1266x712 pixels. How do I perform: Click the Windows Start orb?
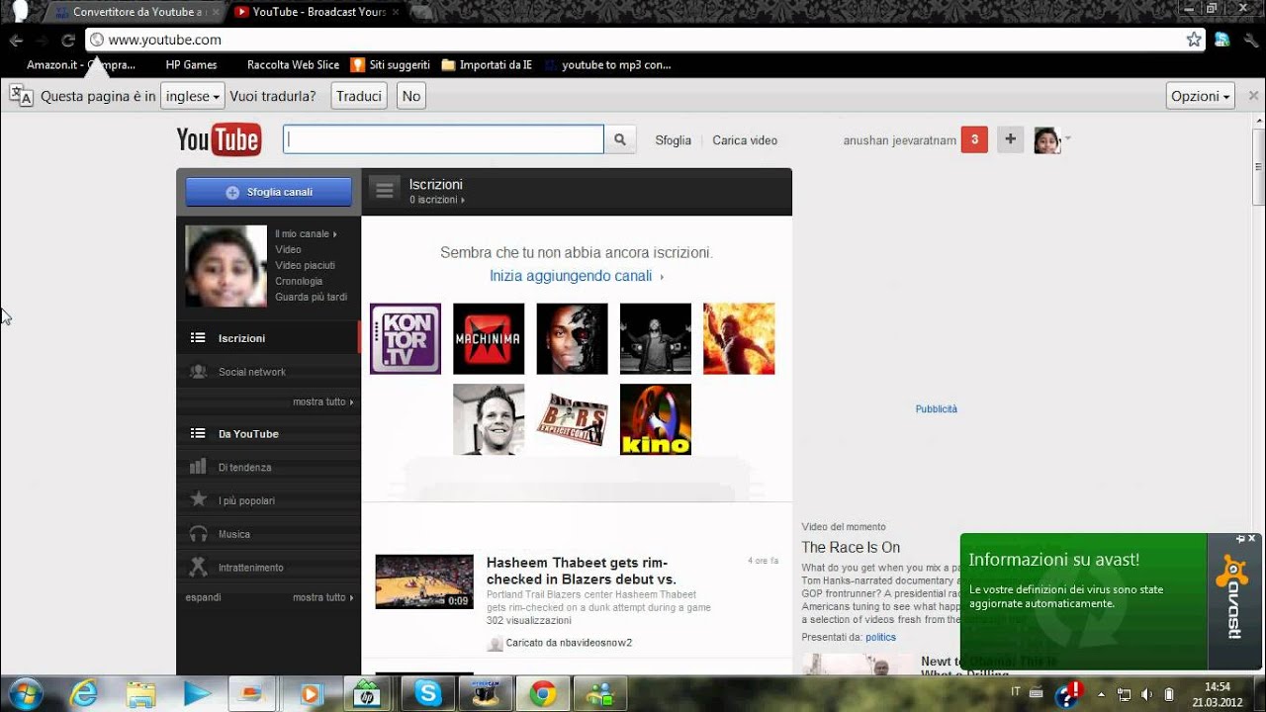click(26, 693)
